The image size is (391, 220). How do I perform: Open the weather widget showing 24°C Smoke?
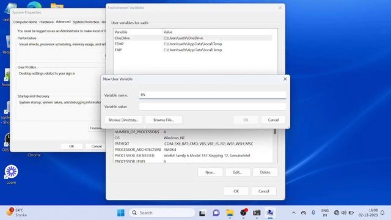pyautogui.click(x=17, y=212)
